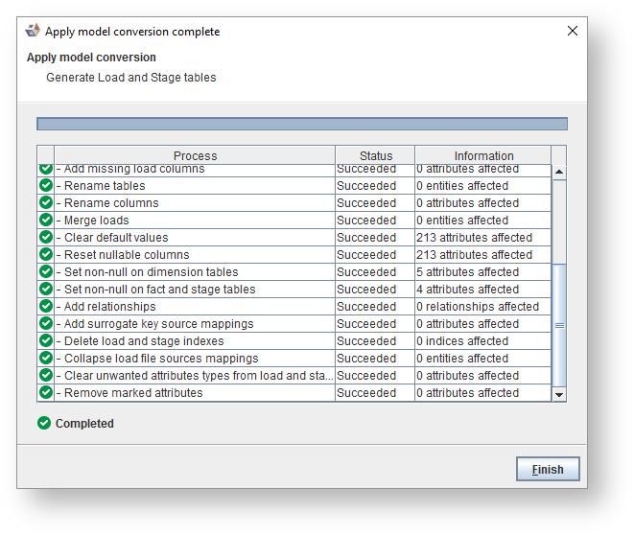Click the Status column header

point(375,156)
